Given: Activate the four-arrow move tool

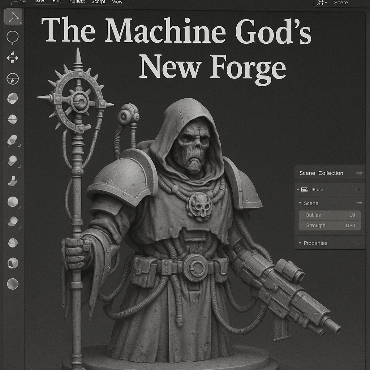Looking at the screenshot, I should pos(12,58).
